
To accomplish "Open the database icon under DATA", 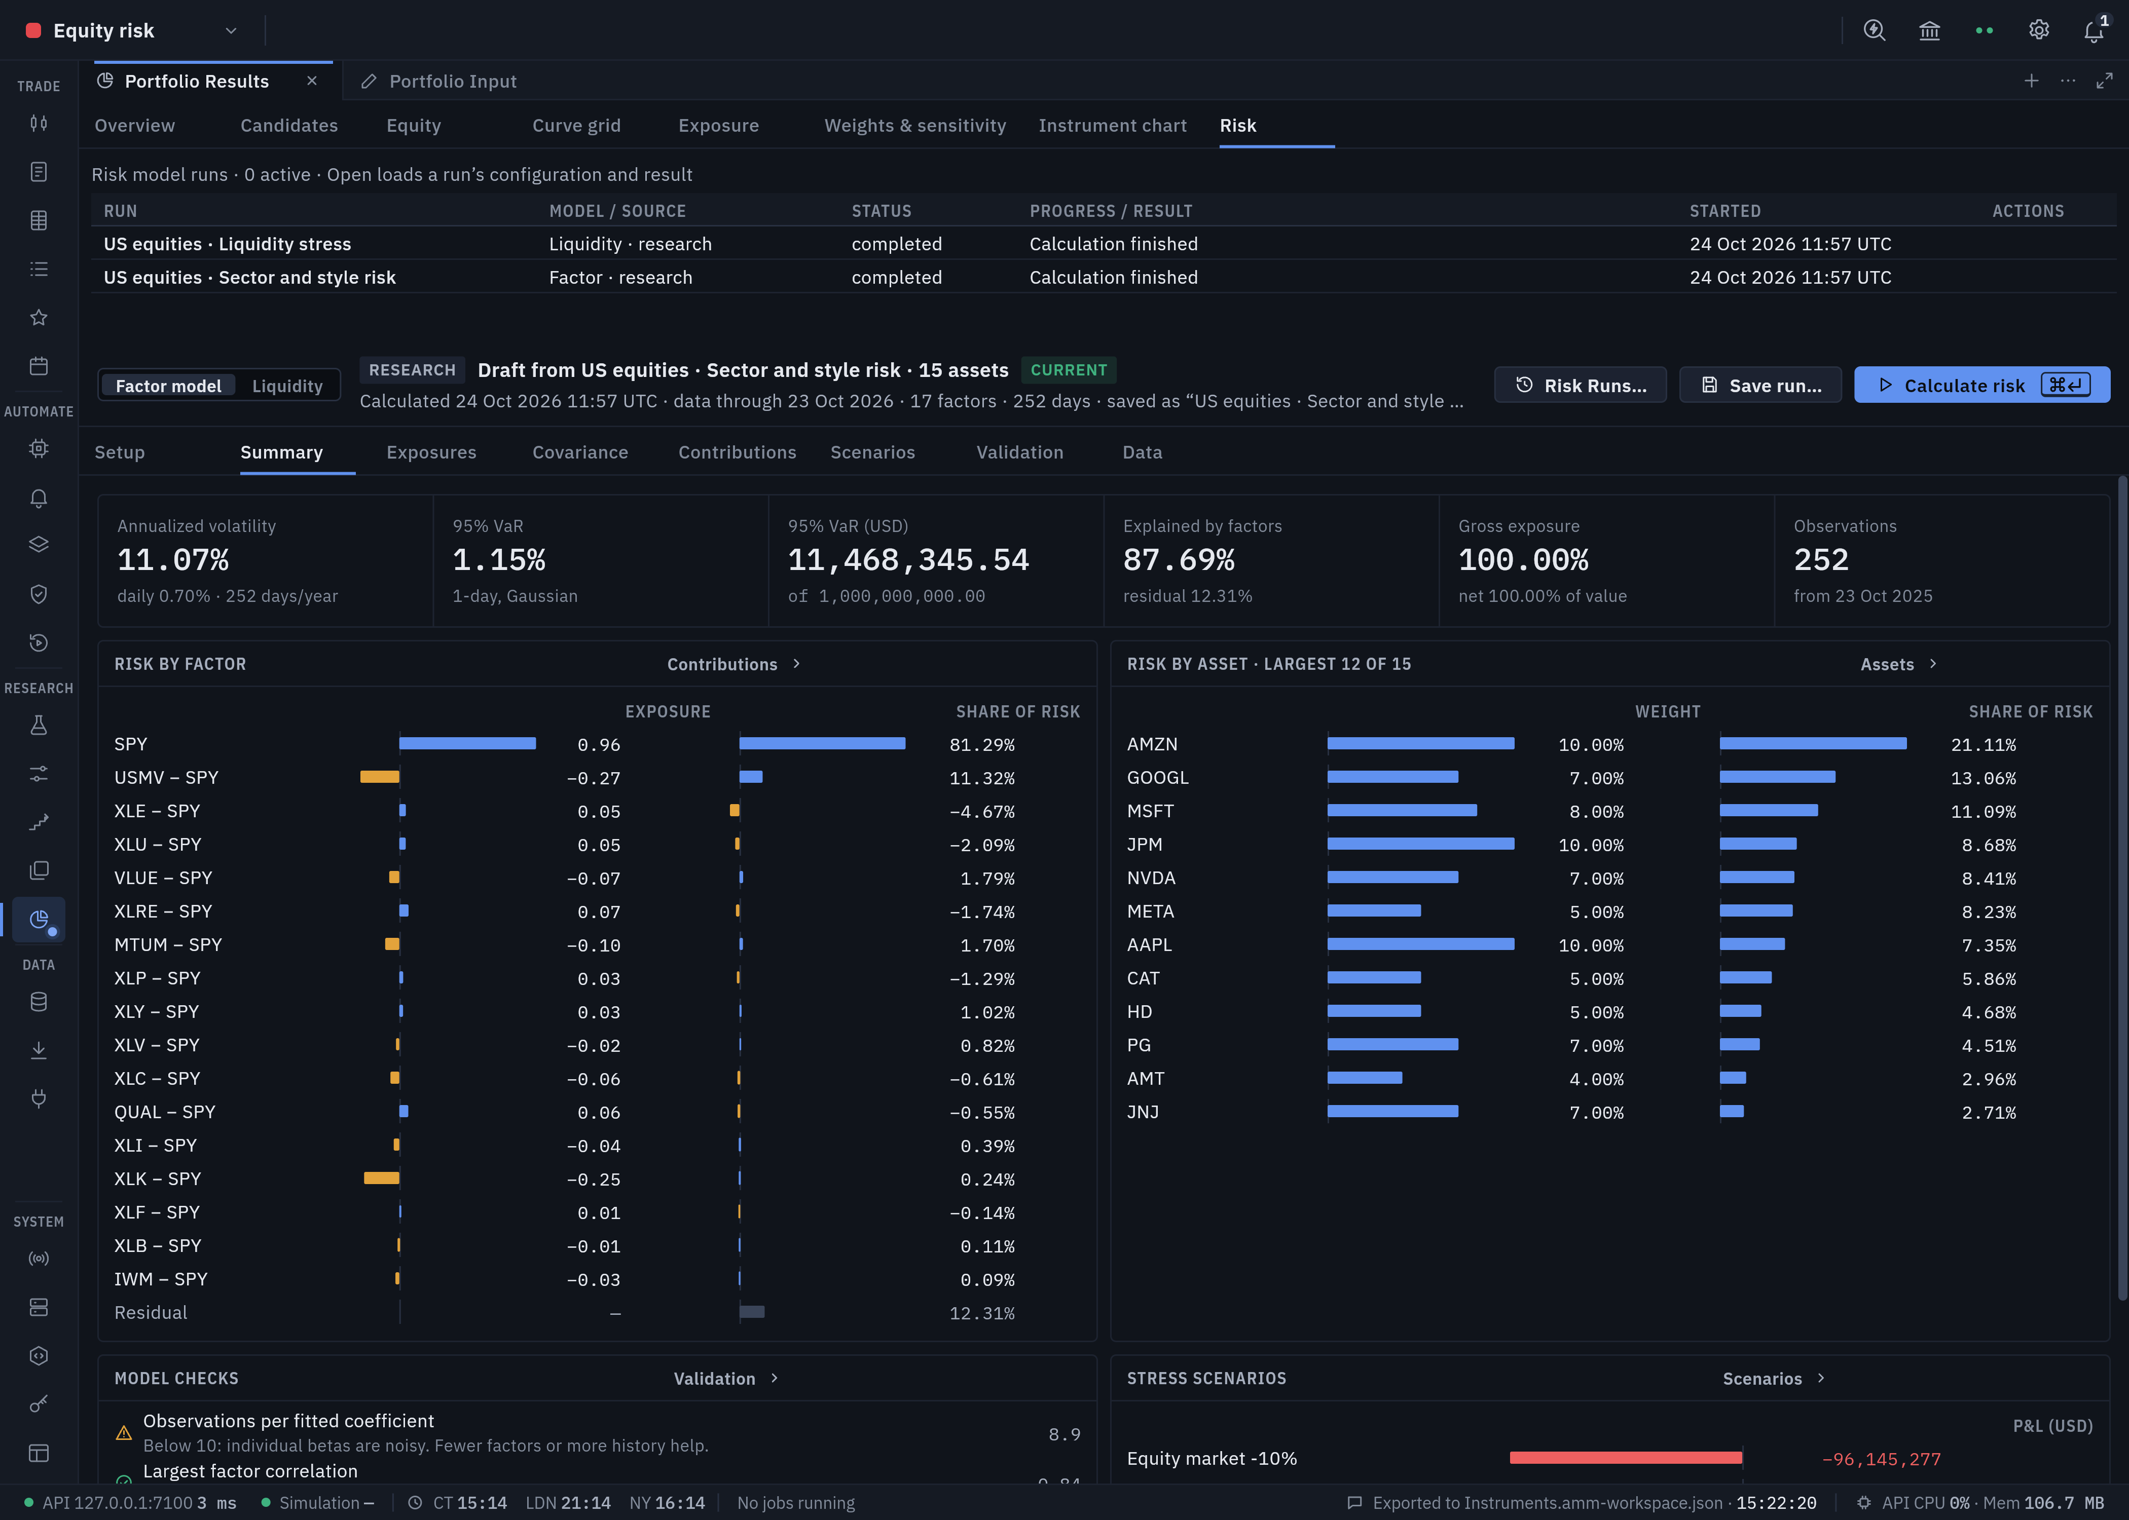I will [x=39, y=1002].
